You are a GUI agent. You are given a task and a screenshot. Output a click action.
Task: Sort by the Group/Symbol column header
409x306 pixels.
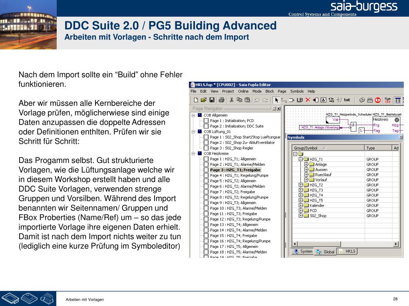pos(328,148)
